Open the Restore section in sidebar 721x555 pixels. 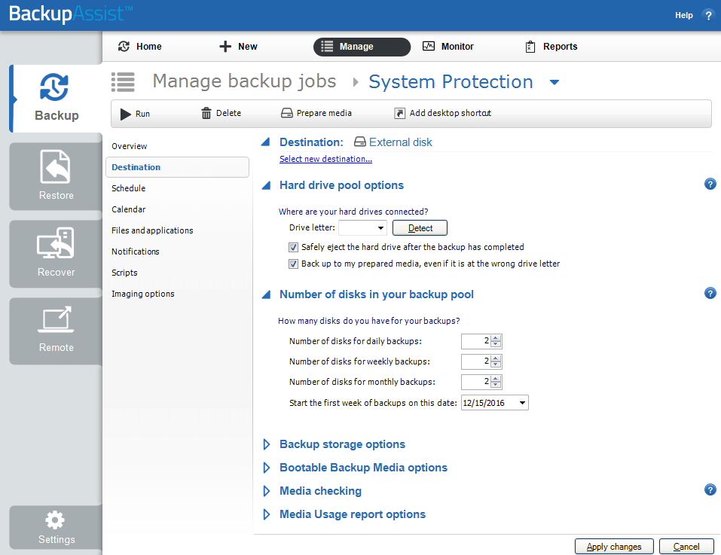coord(56,176)
